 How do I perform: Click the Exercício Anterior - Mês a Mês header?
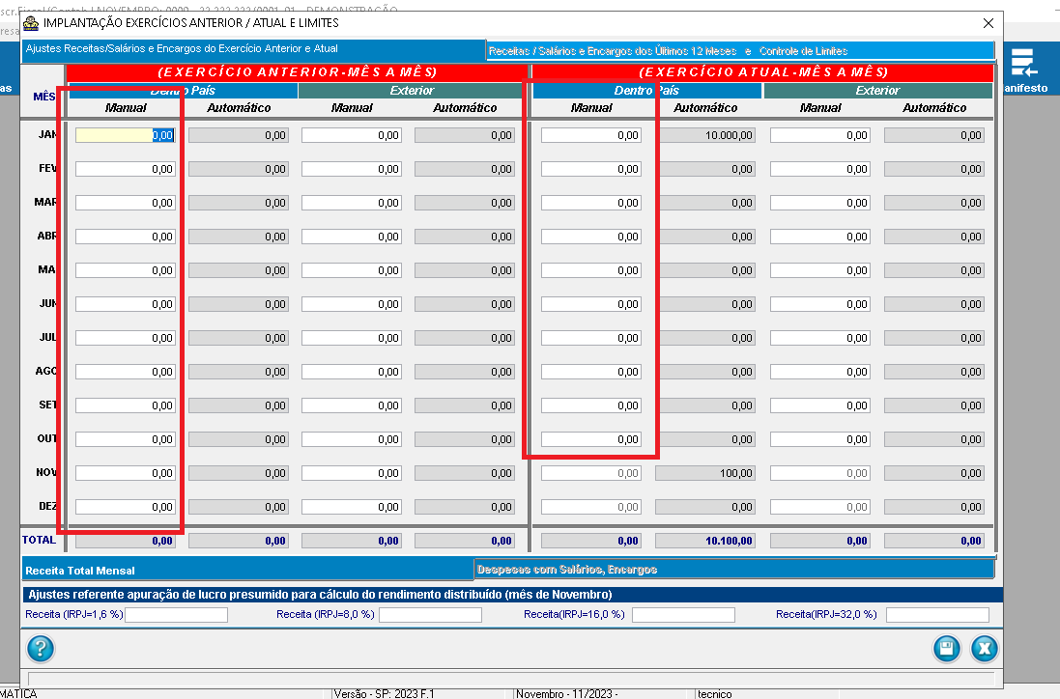[297, 72]
